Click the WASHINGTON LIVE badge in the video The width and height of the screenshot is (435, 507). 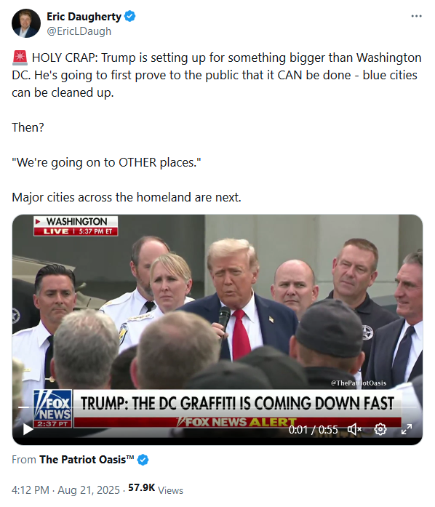tap(76, 226)
